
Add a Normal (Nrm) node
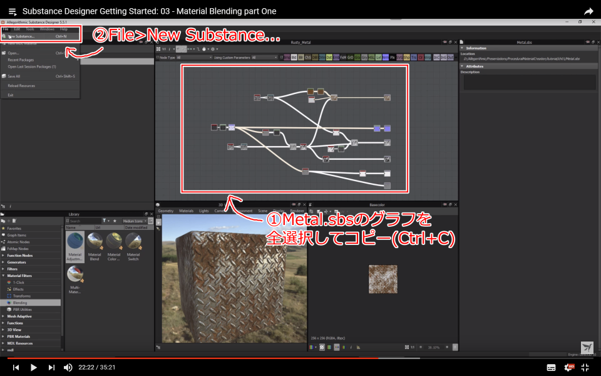pyautogui.click(x=385, y=58)
